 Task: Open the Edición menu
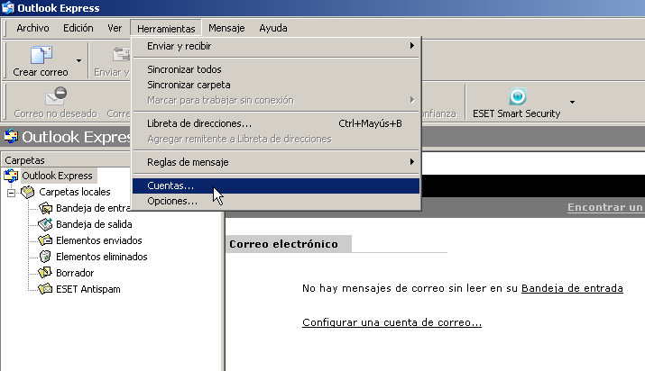pyautogui.click(x=78, y=28)
